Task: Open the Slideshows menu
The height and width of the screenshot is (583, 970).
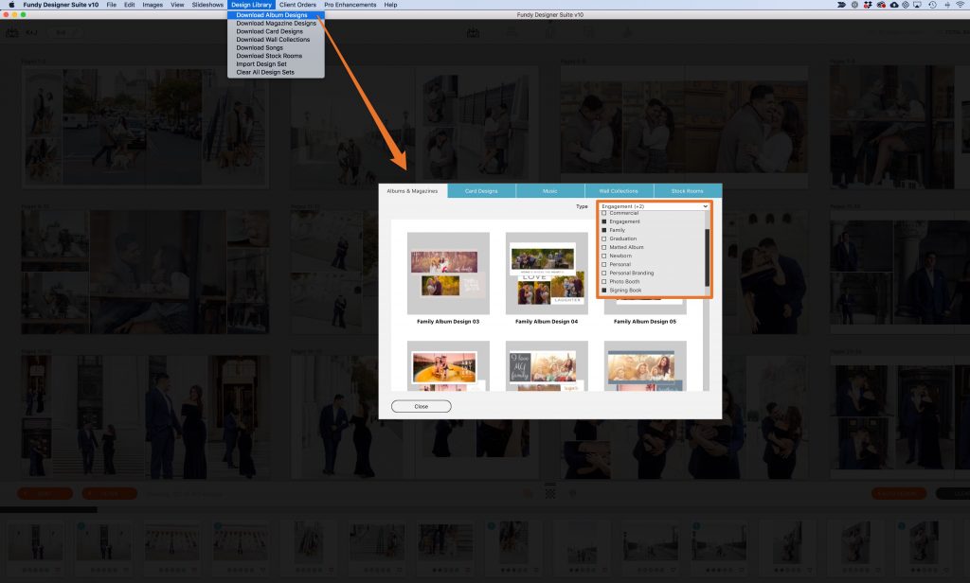Action: [x=207, y=5]
